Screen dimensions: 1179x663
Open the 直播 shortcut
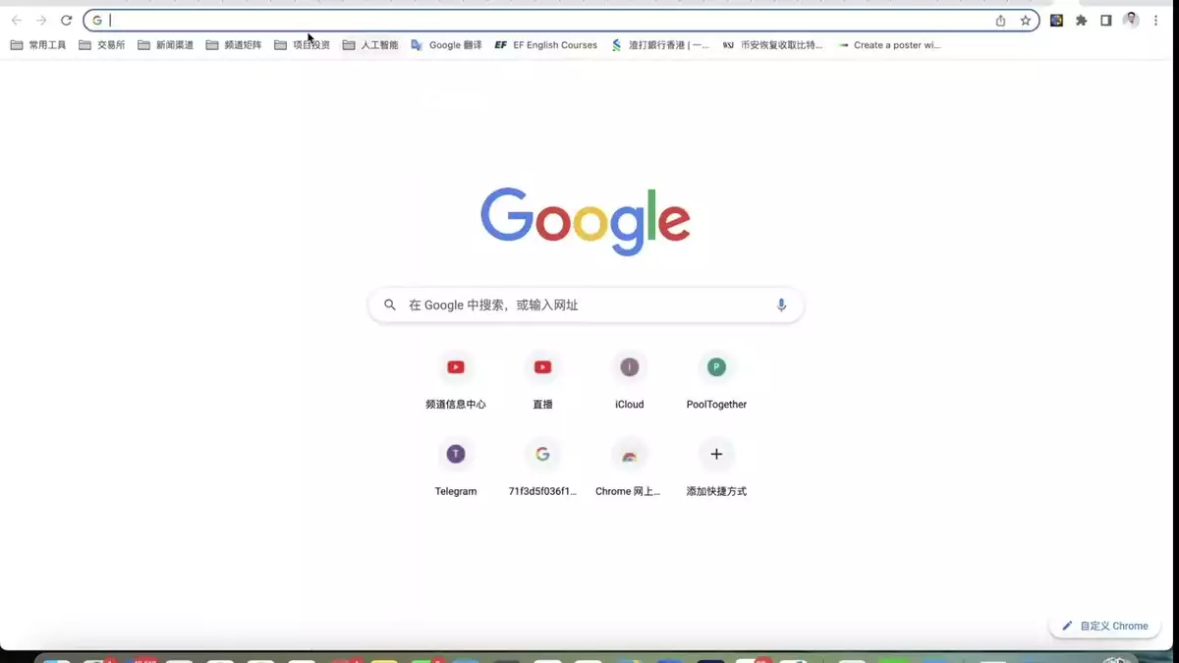pyautogui.click(x=542, y=380)
